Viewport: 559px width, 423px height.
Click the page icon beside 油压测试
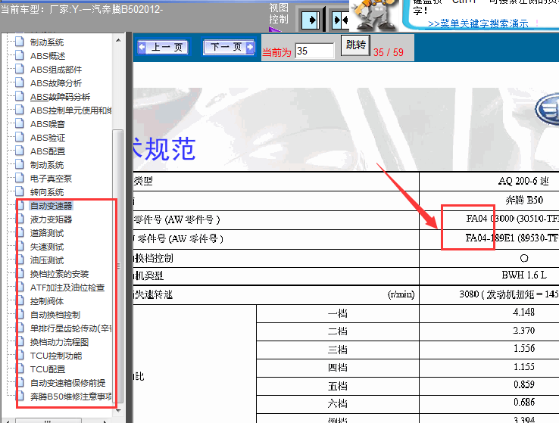pos(21,260)
